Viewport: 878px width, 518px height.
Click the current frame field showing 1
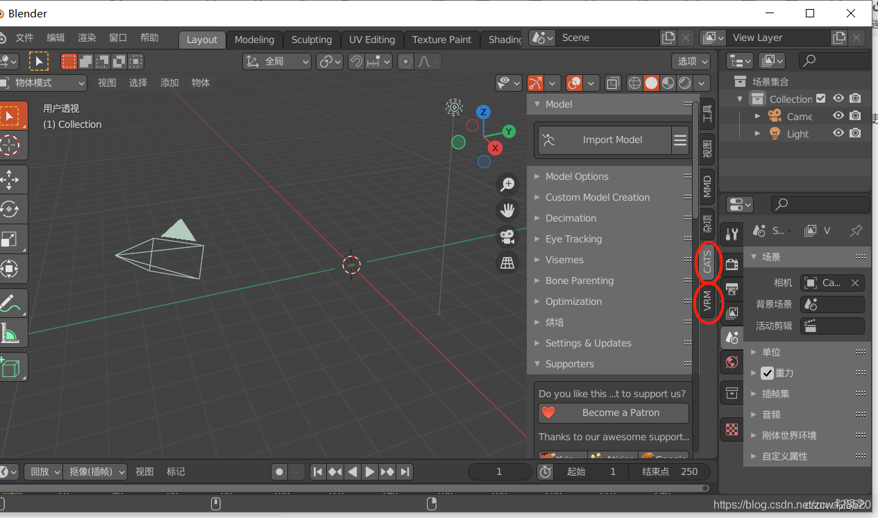(499, 472)
